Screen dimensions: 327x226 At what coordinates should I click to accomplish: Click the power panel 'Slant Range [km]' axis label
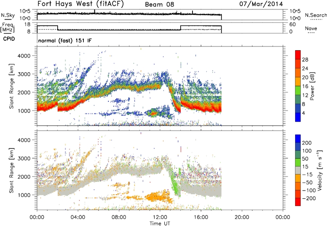(x=11, y=86)
